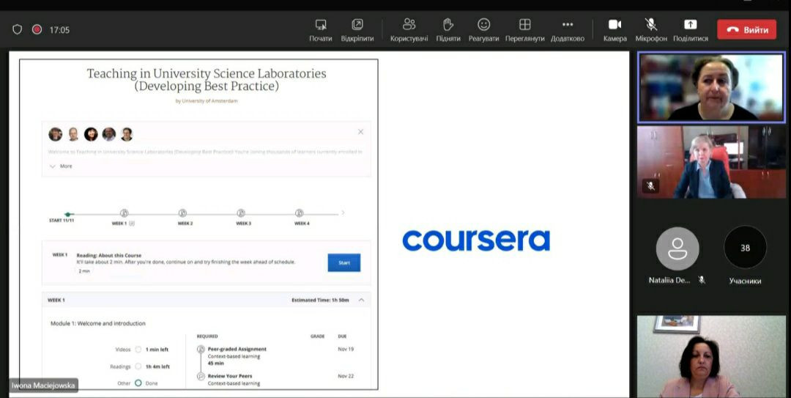Click Reading: About this Course title
Screen dimensions: 791x398
tap(109, 256)
